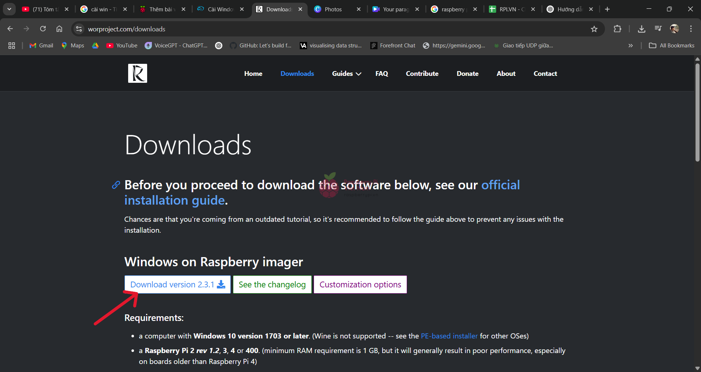The width and height of the screenshot is (701, 372).
Task: Bookmark this page with star icon
Action: pos(594,29)
